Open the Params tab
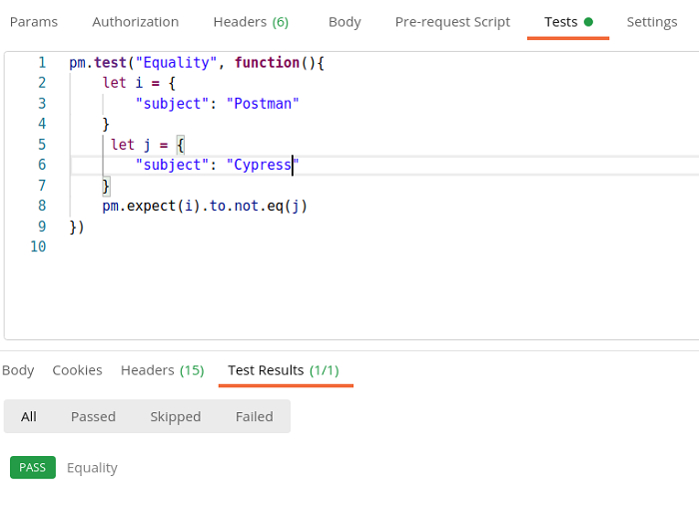The height and width of the screenshot is (508, 699). tap(33, 22)
